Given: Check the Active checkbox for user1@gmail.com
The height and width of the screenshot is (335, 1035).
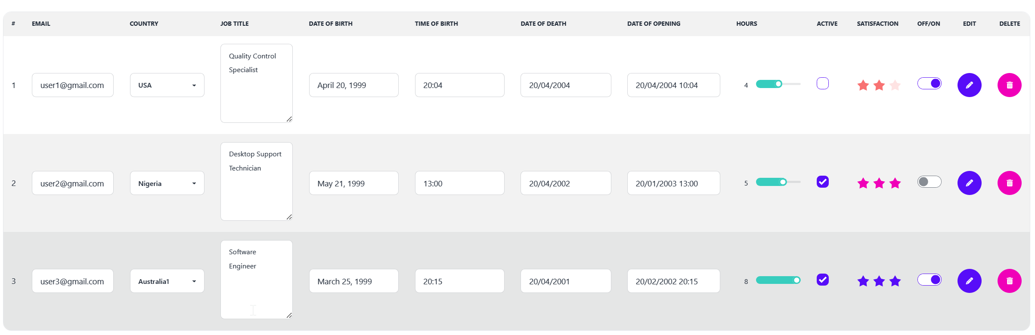Looking at the screenshot, I should pyautogui.click(x=822, y=83).
